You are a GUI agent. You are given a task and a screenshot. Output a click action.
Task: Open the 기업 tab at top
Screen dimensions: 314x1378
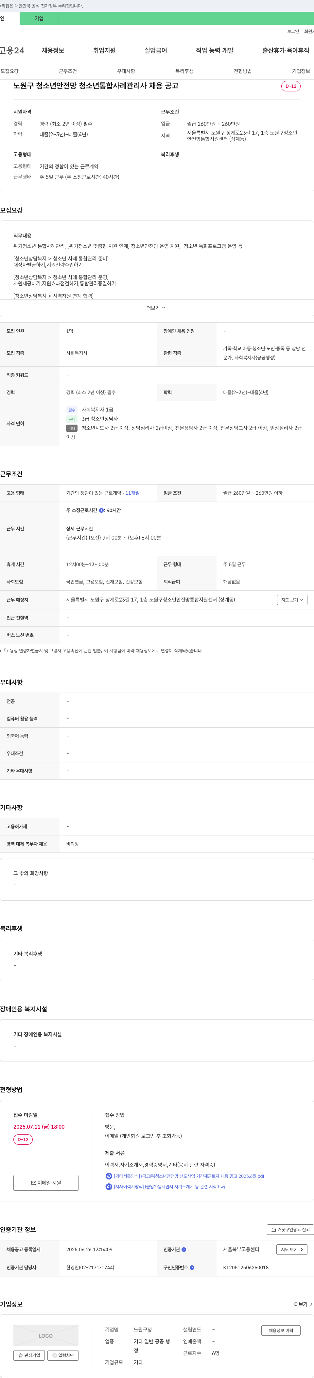[x=39, y=18]
